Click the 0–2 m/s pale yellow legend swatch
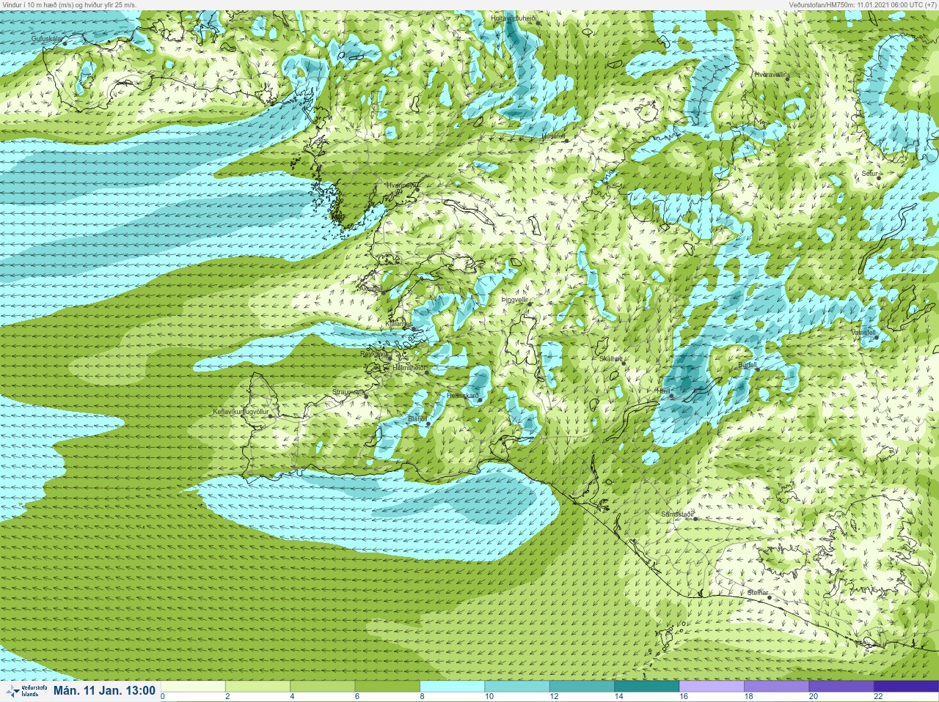This screenshot has width=939, height=702. [193, 687]
